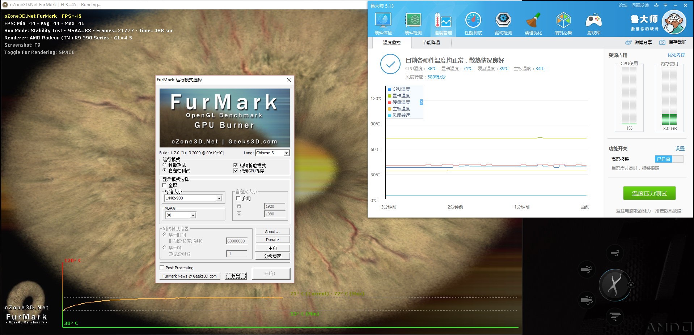Click FurMark 主页 button

coord(272,248)
